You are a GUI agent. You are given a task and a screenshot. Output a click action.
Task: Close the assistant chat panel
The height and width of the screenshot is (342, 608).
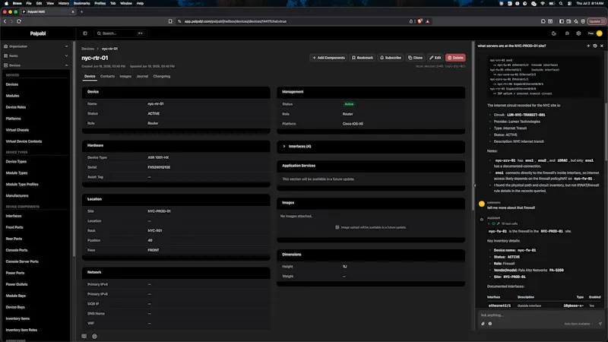coord(602,46)
